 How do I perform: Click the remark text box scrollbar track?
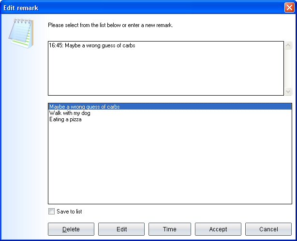[288, 68]
